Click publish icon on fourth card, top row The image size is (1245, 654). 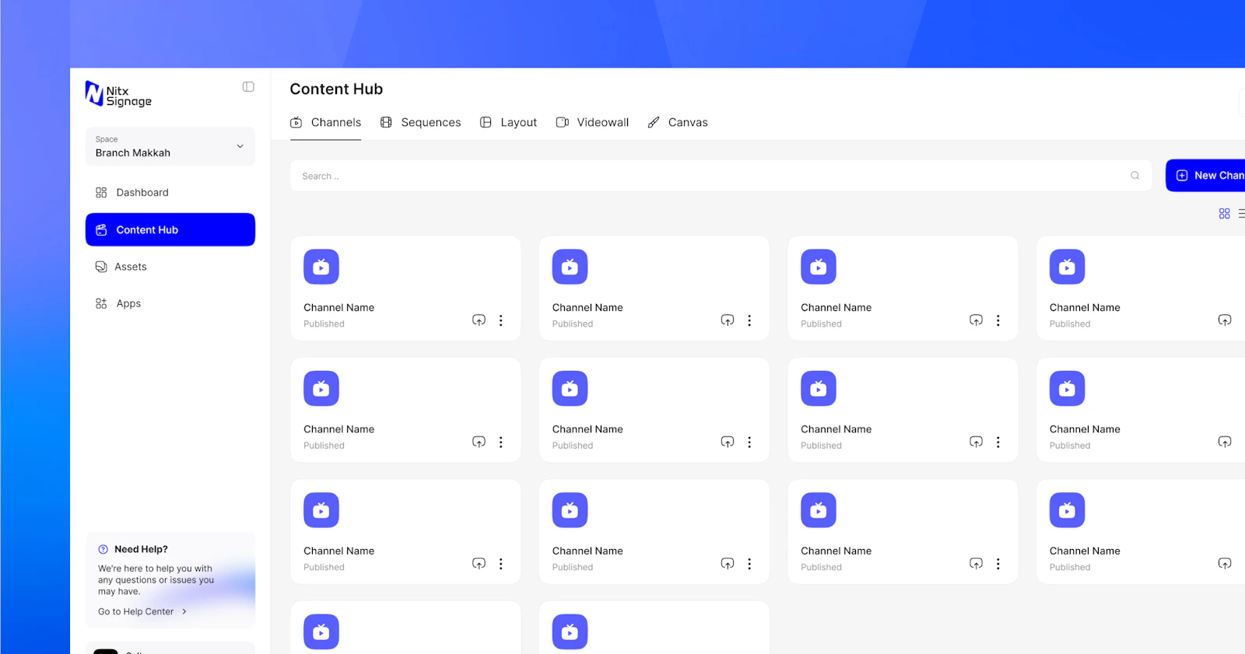tap(1225, 320)
